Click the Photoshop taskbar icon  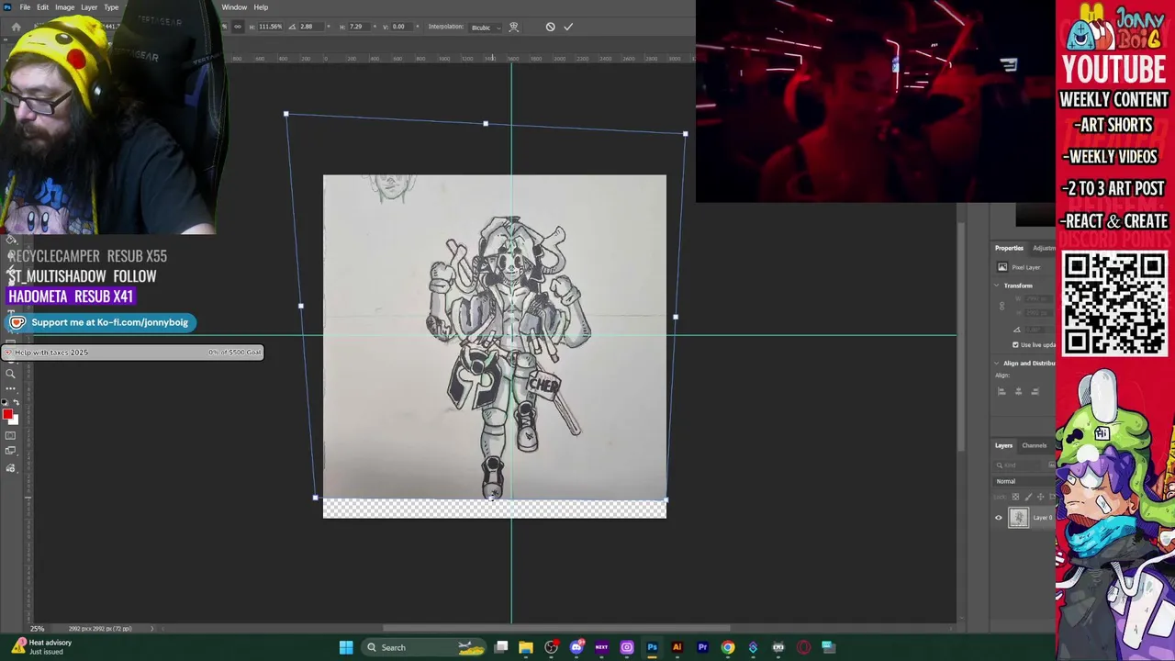point(652,647)
